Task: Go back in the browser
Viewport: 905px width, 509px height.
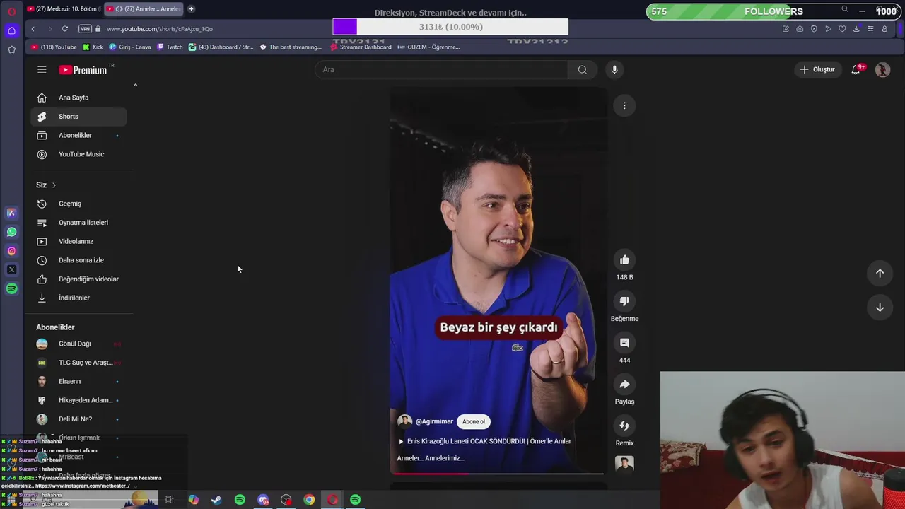Action: tap(33, 29)
